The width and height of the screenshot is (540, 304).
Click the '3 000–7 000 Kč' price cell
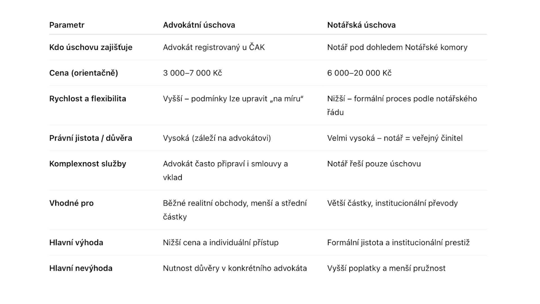click(x=192, y=73)
